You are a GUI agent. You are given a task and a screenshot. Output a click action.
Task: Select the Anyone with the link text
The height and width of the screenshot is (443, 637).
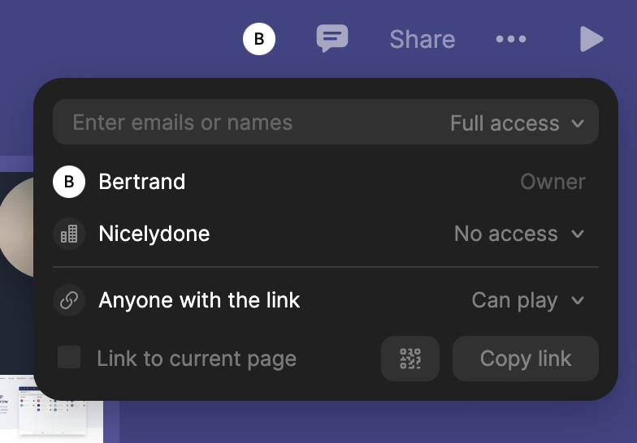click(x=199, y=300)
